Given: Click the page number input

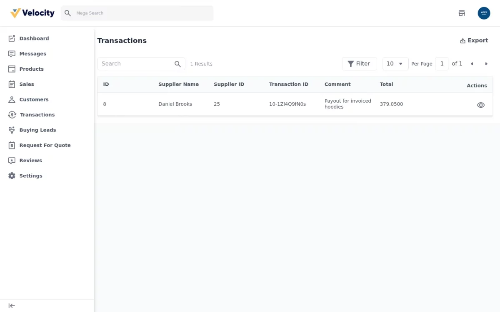Looking at the screenshot, I should [x=442, y=64].
